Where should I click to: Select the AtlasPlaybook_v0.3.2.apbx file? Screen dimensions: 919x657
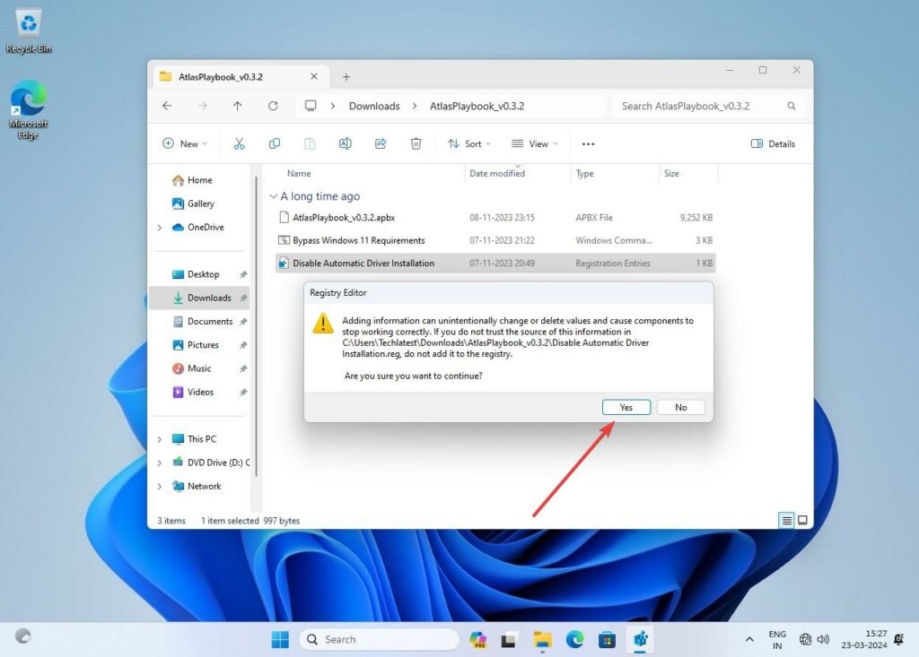344,217
